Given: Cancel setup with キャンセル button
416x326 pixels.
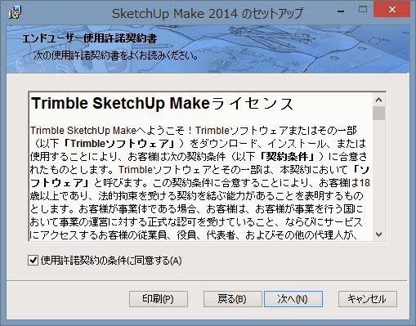Looking at the screenshot, I should [x=367, y=299].
